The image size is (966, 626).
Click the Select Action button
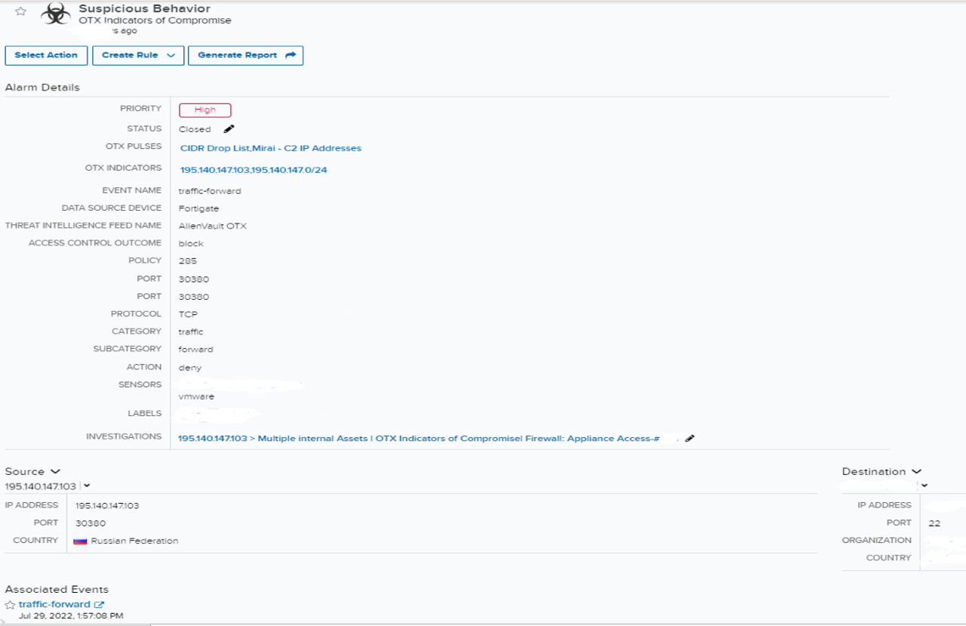(46, 55)
